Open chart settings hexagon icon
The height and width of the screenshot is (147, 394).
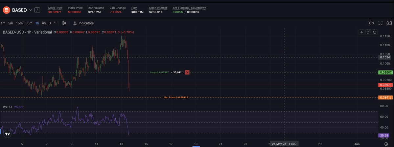click(371, 23)
